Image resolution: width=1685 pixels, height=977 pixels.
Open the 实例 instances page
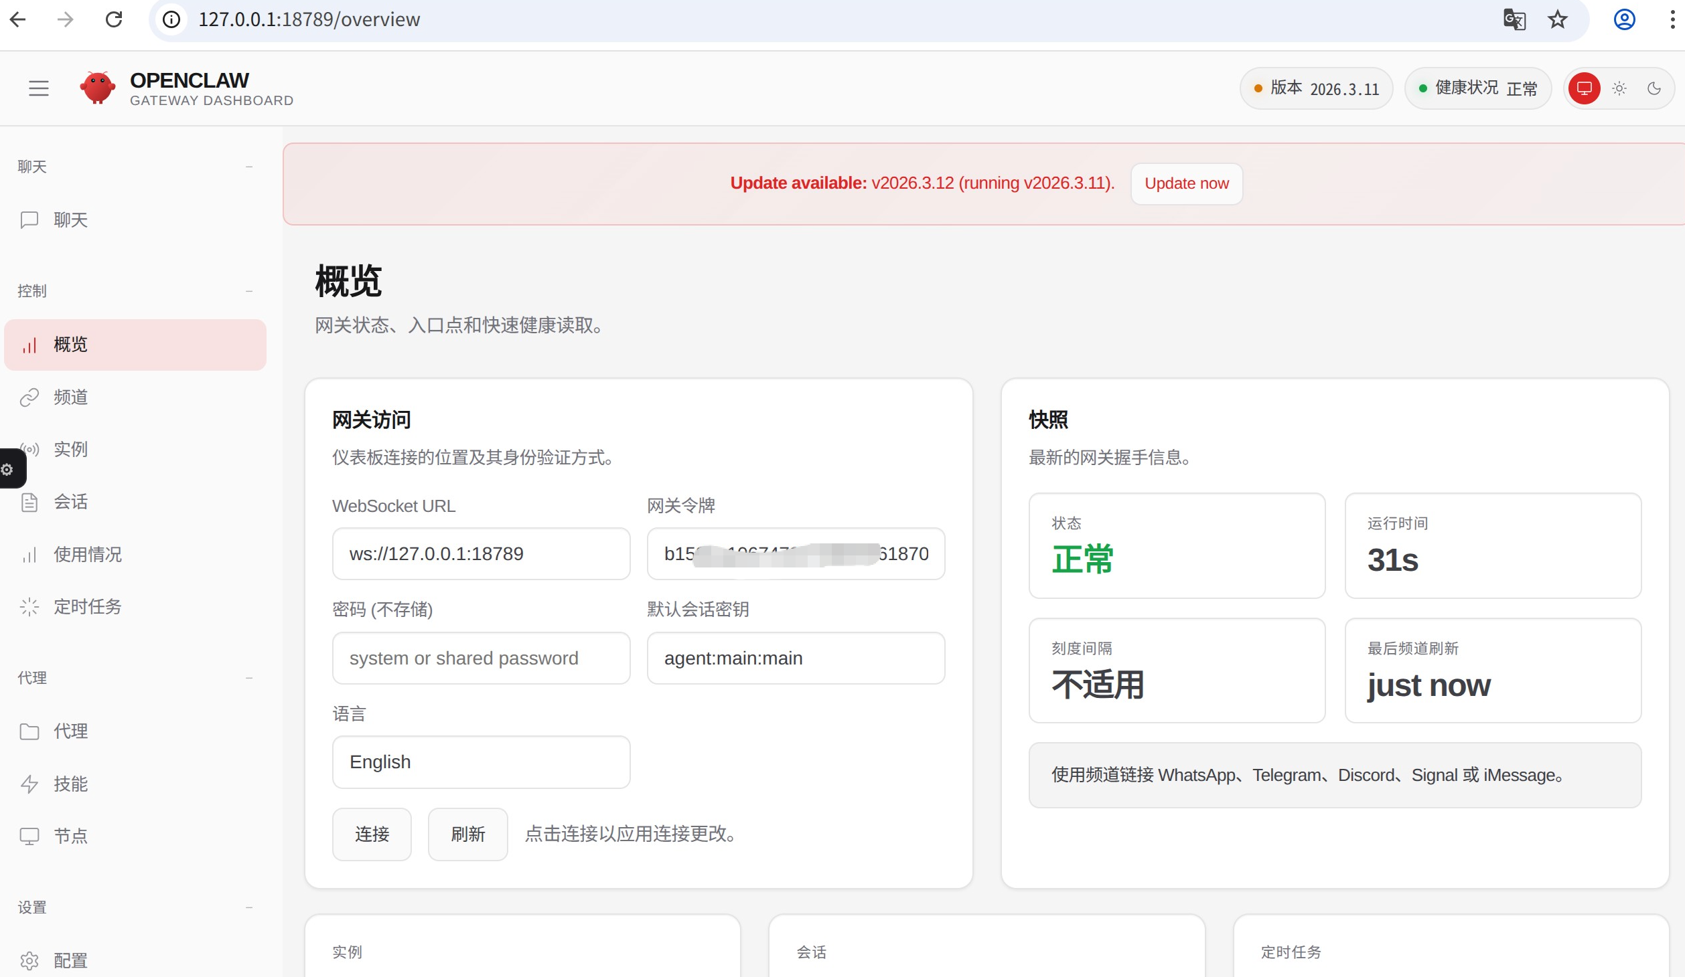[135, 450]
